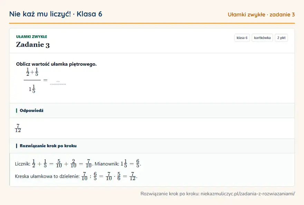
Task: Click 'Oblicz wartość ułamka piętrowego.' instruction
Action: click(x=56, y=64)
